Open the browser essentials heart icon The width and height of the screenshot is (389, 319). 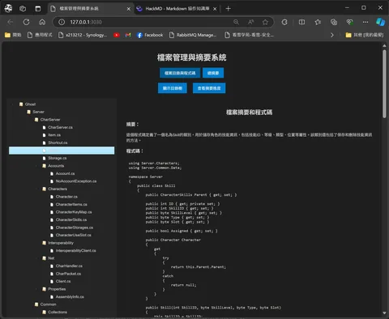click(x=350, y=22)
